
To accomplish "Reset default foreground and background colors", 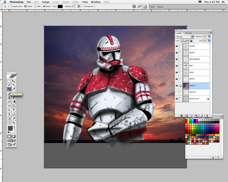I will 8,132.
